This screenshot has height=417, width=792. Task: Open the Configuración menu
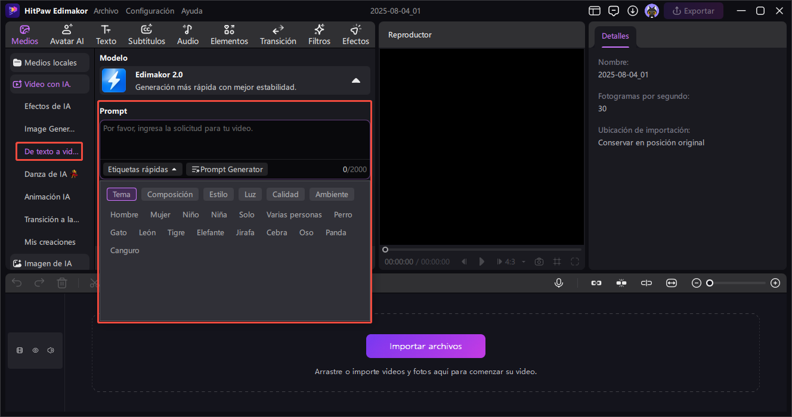click(x=150, y=11)
